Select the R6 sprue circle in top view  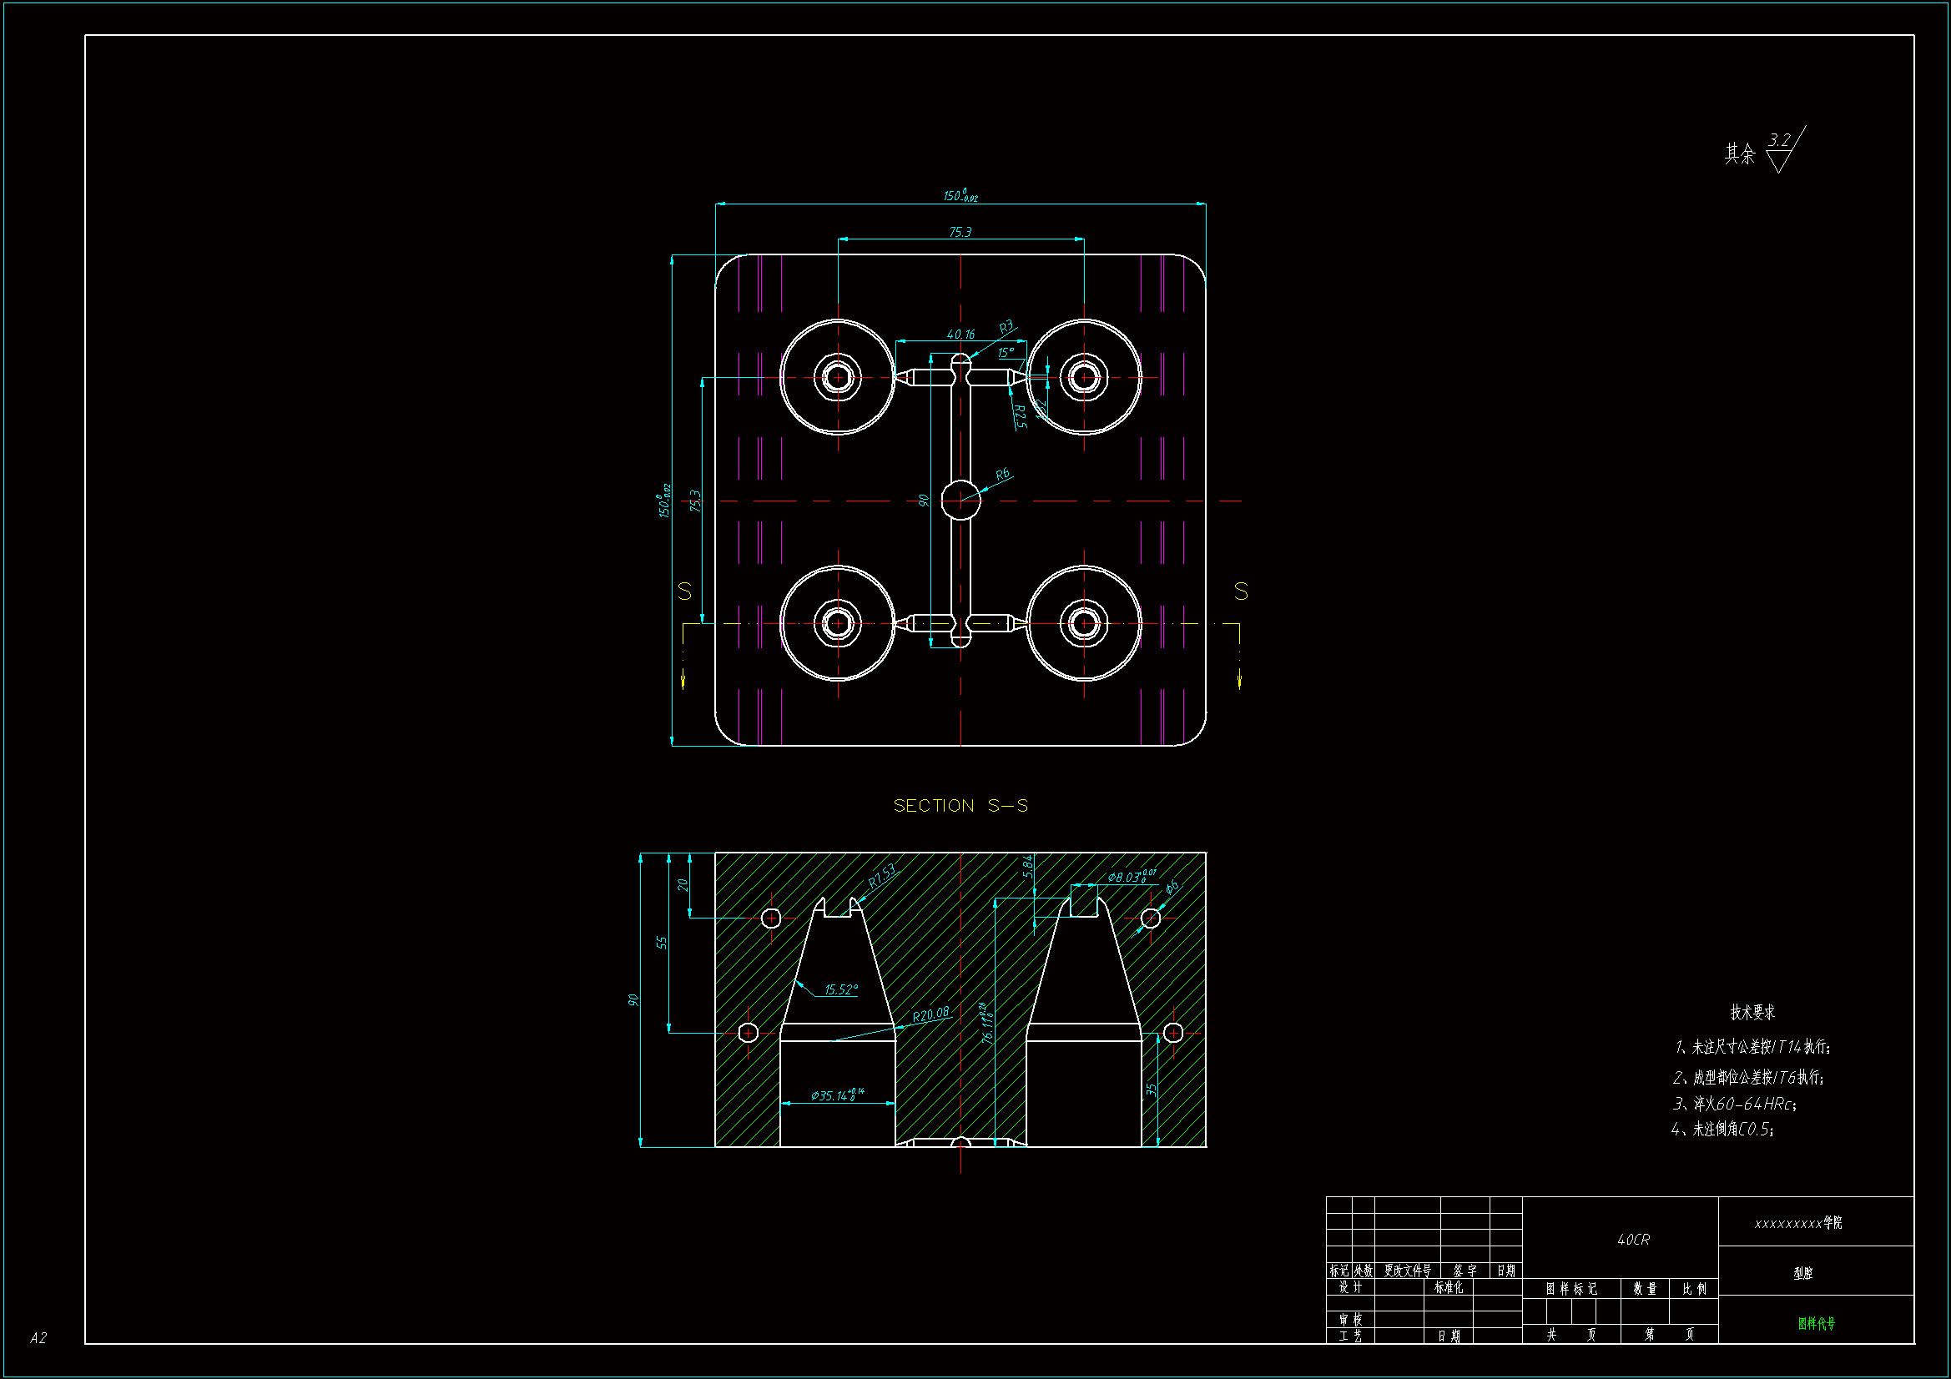961,500
